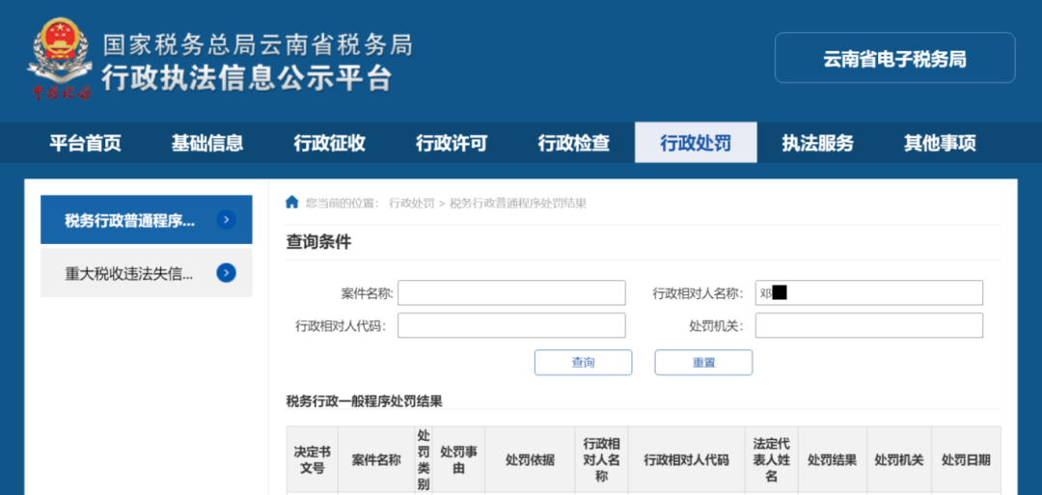Open 云南省电子税务局 button

point(894,59)
